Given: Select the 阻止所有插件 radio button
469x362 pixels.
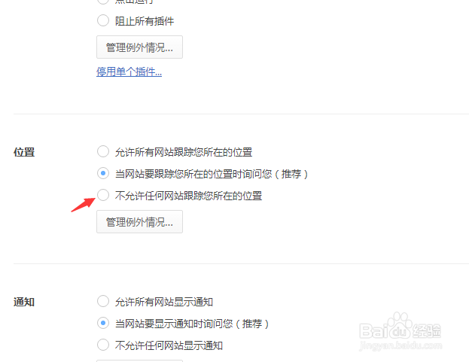Looking at the screenshot, I should 103,20.
